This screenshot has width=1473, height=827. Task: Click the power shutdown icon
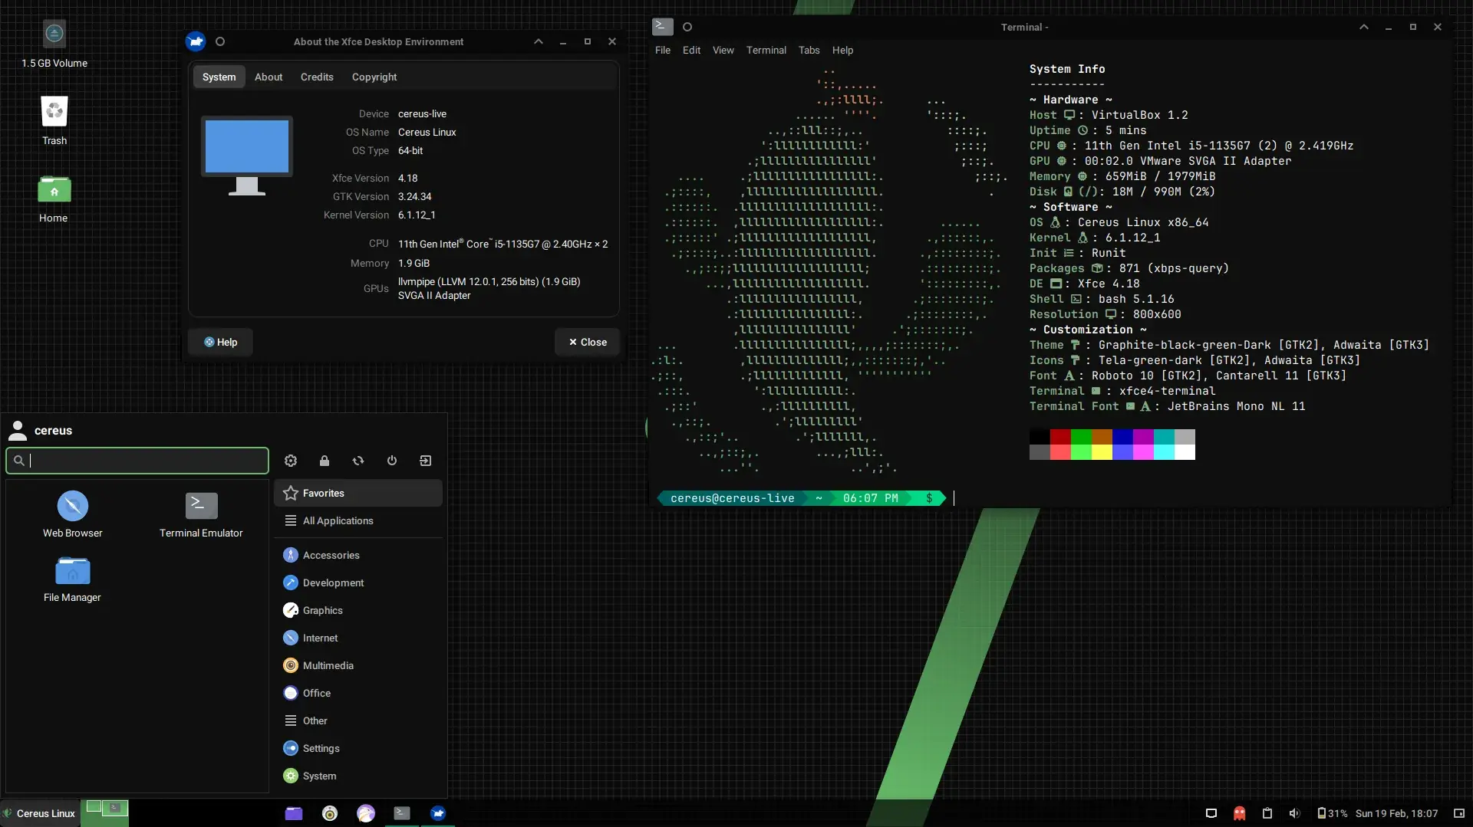coord(392,461)
